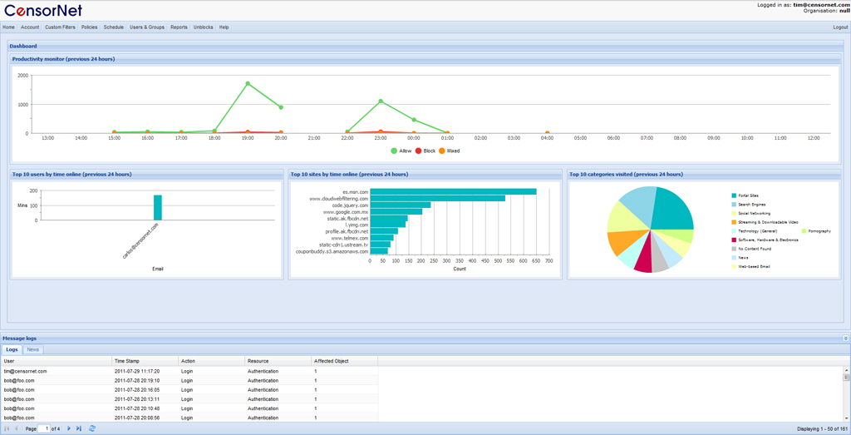This screenshot has width=851, height=435.
Task: Sort by the Resource column header
Action: (278, 361)
